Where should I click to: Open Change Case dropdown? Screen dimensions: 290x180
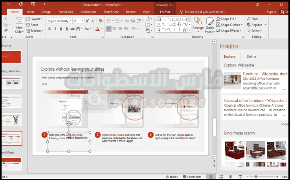coord(88,29)
